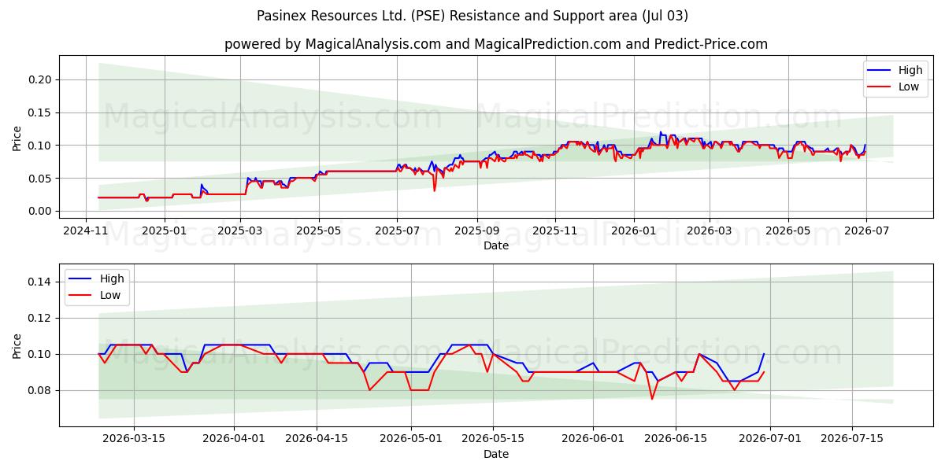The width and height of the screenshot is (945, 472).
Task: Click the '2026-05-01' x-axis label on bottom chart
Action: pos(411,440)
